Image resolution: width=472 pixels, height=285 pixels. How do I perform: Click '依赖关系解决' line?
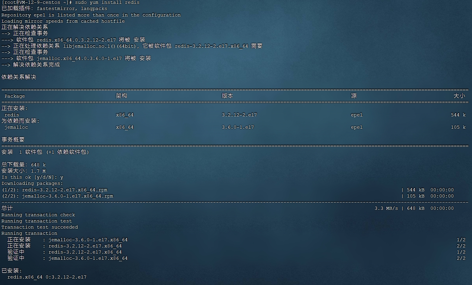click(19, 77)
